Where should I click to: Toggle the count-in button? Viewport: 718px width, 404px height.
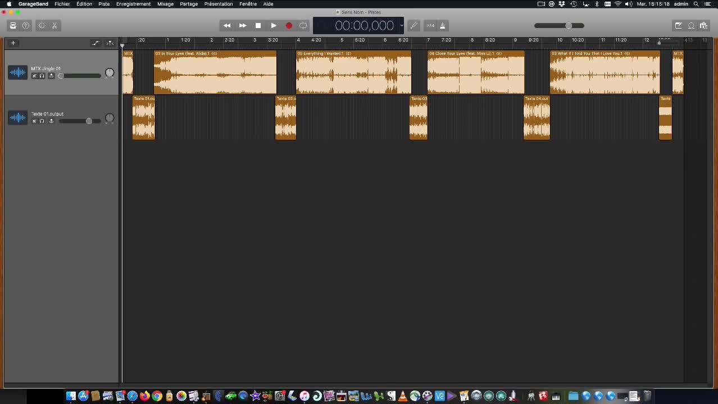(430, 25)
